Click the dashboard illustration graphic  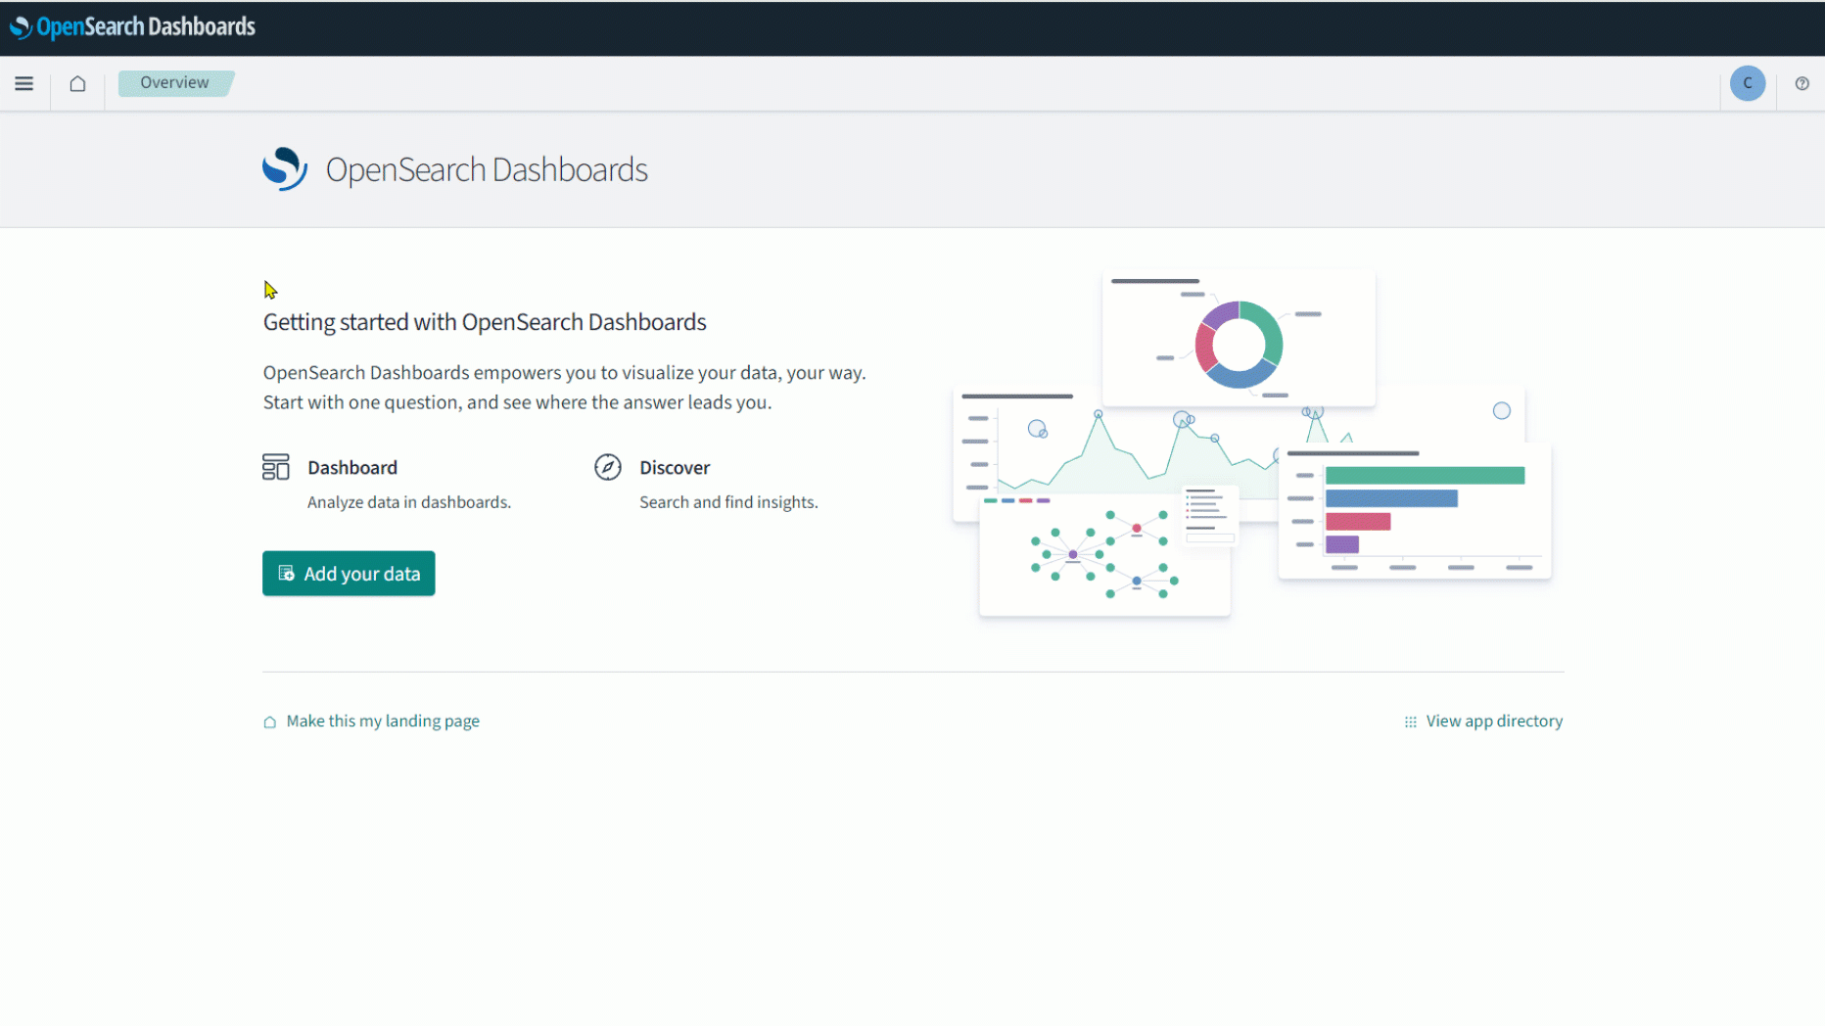click(x=1252, y=443)
